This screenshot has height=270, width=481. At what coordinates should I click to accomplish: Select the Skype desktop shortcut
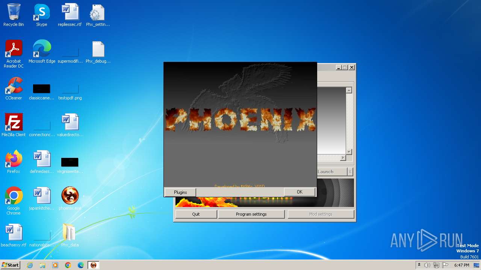click(42, 15)
